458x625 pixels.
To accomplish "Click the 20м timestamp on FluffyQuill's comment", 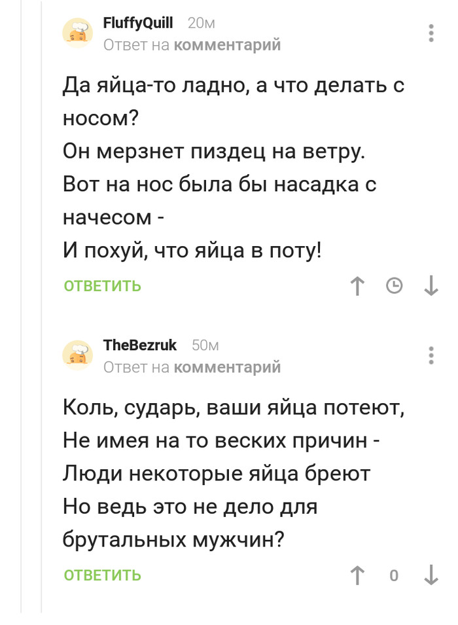I will click(201, 24).
